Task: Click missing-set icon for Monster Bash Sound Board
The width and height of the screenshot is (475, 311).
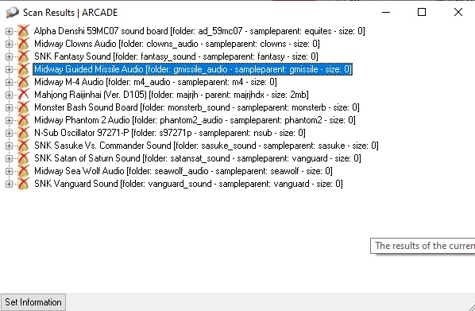Action: click(23, 107)
